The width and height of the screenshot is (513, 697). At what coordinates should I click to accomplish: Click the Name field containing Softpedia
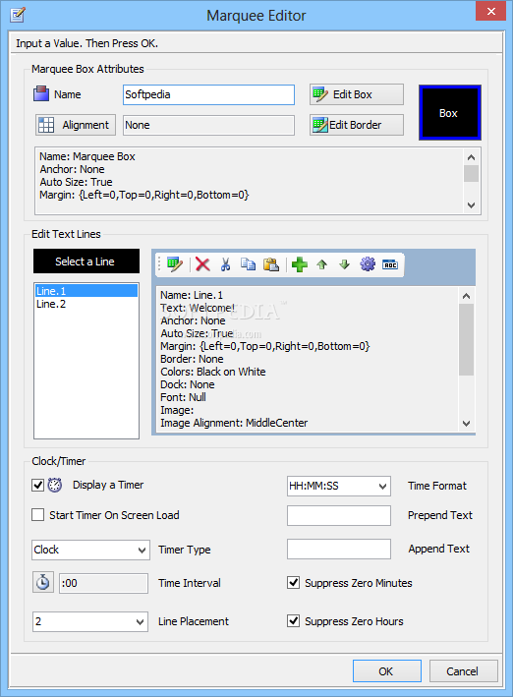point(208,94)
